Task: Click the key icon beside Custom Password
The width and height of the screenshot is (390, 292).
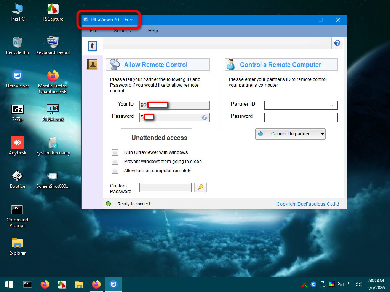Action: 200,187
